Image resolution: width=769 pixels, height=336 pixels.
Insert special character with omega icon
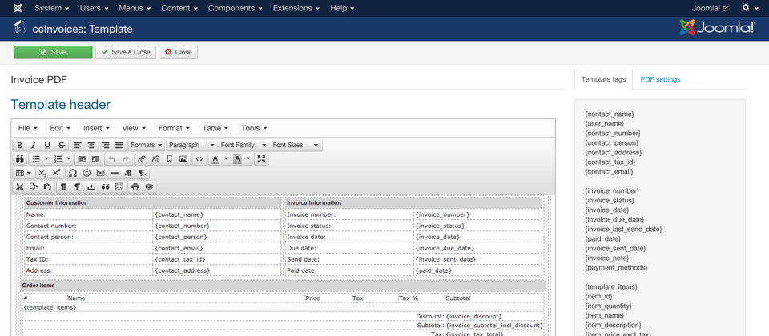click(73, 173)
